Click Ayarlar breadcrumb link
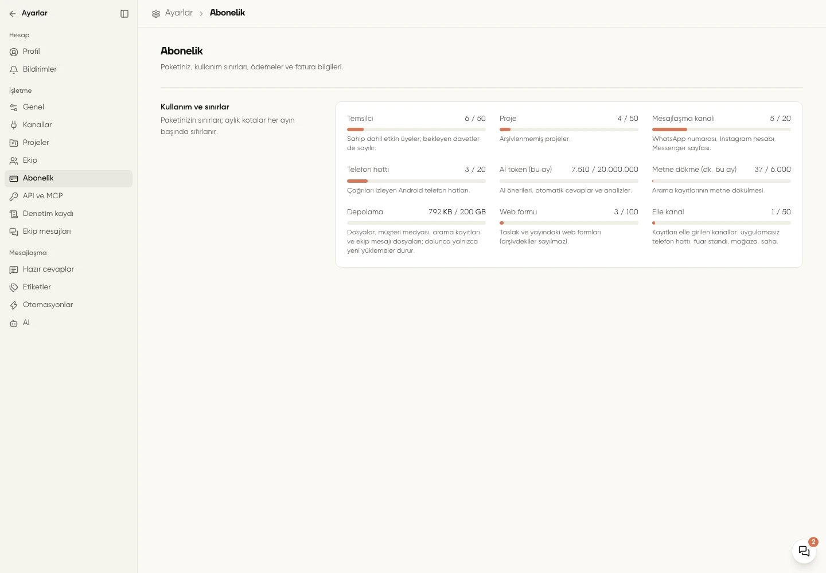The image size is (826, 573). pyautogui.click(x=179, y=13)
